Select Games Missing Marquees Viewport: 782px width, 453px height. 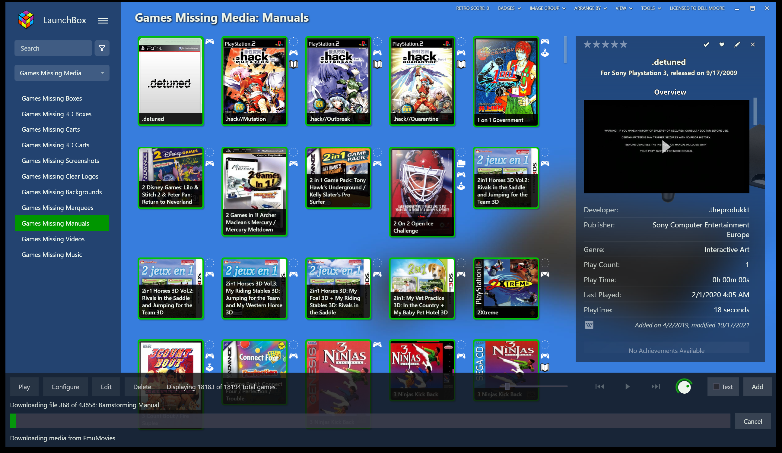(x=57, y=208)
